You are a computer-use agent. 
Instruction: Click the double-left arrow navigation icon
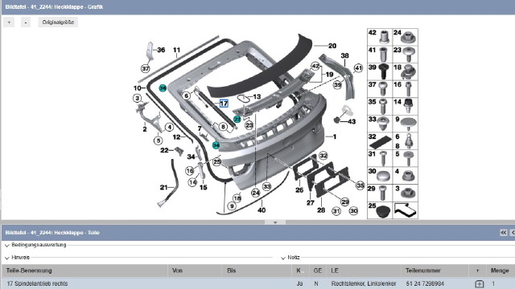coord(504,232)
